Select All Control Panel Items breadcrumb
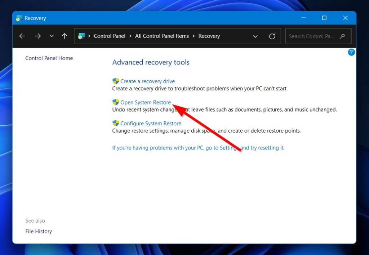Image resolution: width=369 pixels, height=255 pixels. pyautogui.click(x=162, y=36)
